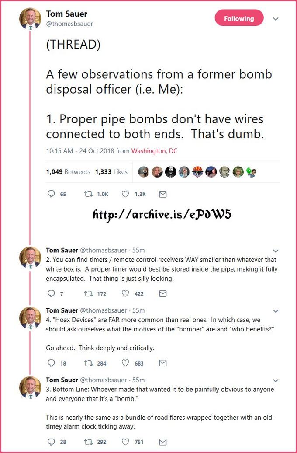297x453 pixels.
Task: Click the first liker avatar below the tweet
Action: [x=144, y=172]
